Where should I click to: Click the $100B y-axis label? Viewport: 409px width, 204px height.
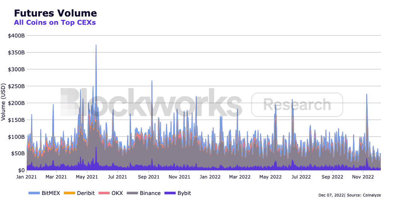click(17, 137)
